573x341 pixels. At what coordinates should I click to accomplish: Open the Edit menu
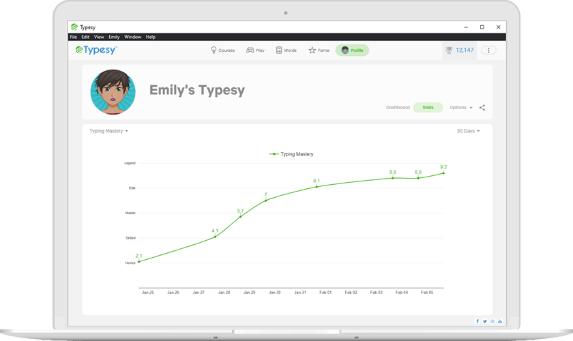tap(85, 37)
